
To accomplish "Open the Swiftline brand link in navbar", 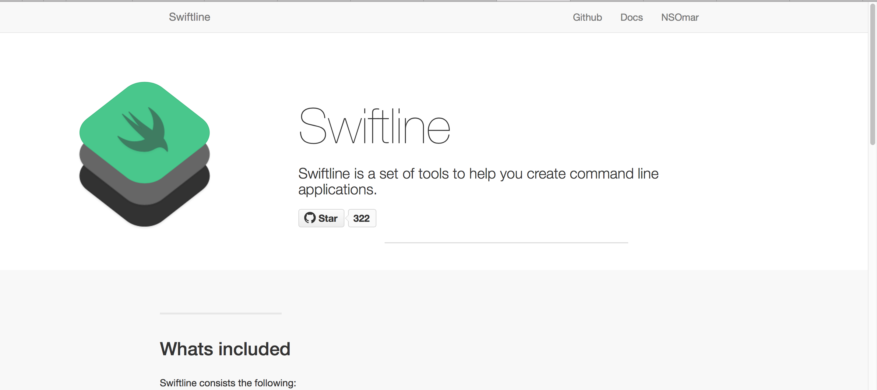I will 189,17.
